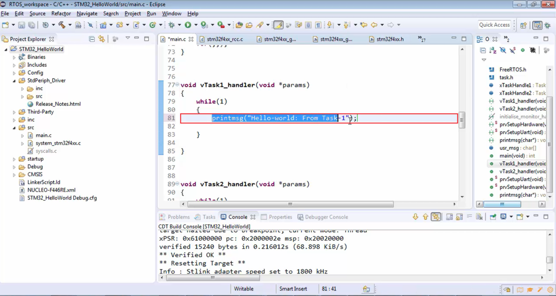Go to last edit location arrow
Screen dimensions: 556x296
[x=364, y=25]
